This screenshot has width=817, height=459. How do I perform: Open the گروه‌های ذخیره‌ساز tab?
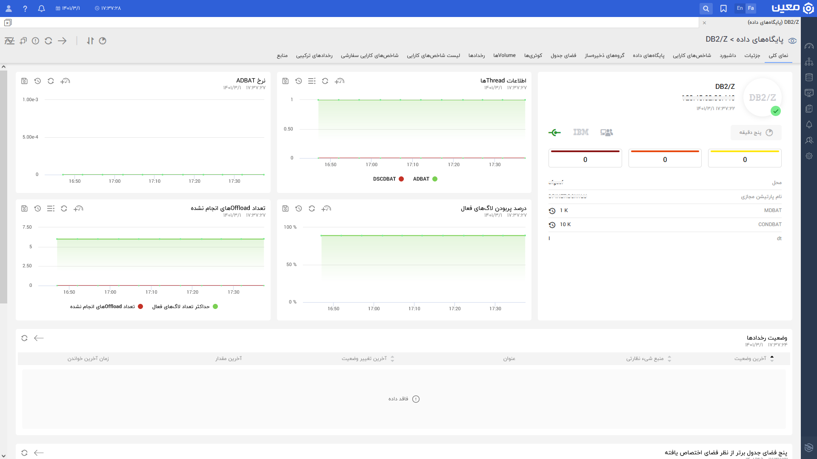point(604,56)
